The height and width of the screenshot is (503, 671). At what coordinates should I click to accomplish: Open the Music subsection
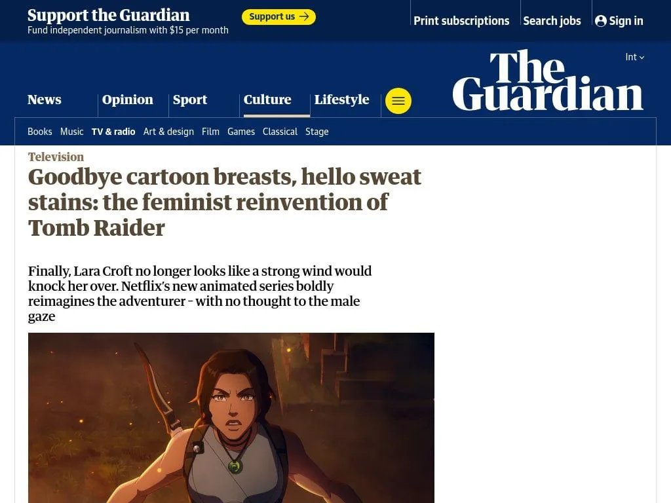click(x=72, y=132)
